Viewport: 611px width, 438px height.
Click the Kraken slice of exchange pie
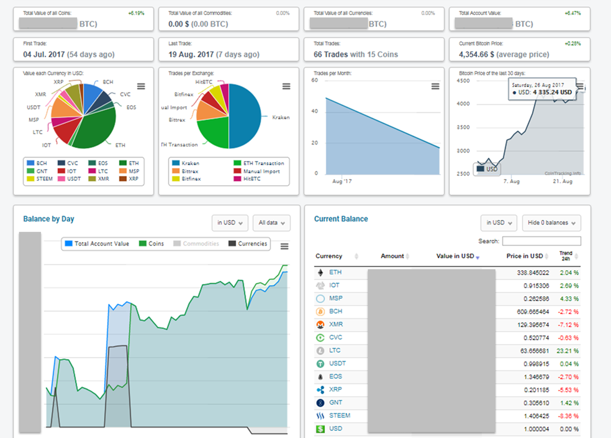(245, 116)
